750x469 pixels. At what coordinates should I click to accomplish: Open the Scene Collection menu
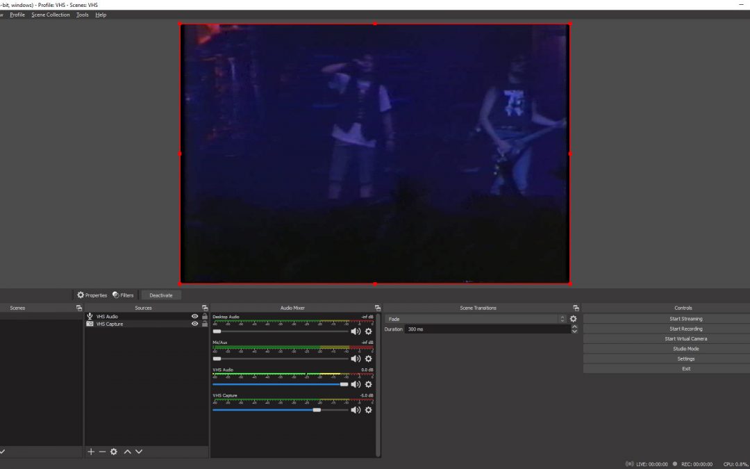[x=50, y=15]
